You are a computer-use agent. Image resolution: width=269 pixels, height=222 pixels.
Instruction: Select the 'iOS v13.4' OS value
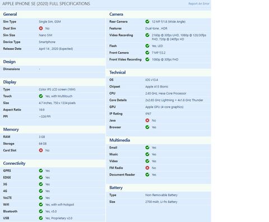(151, 80)
